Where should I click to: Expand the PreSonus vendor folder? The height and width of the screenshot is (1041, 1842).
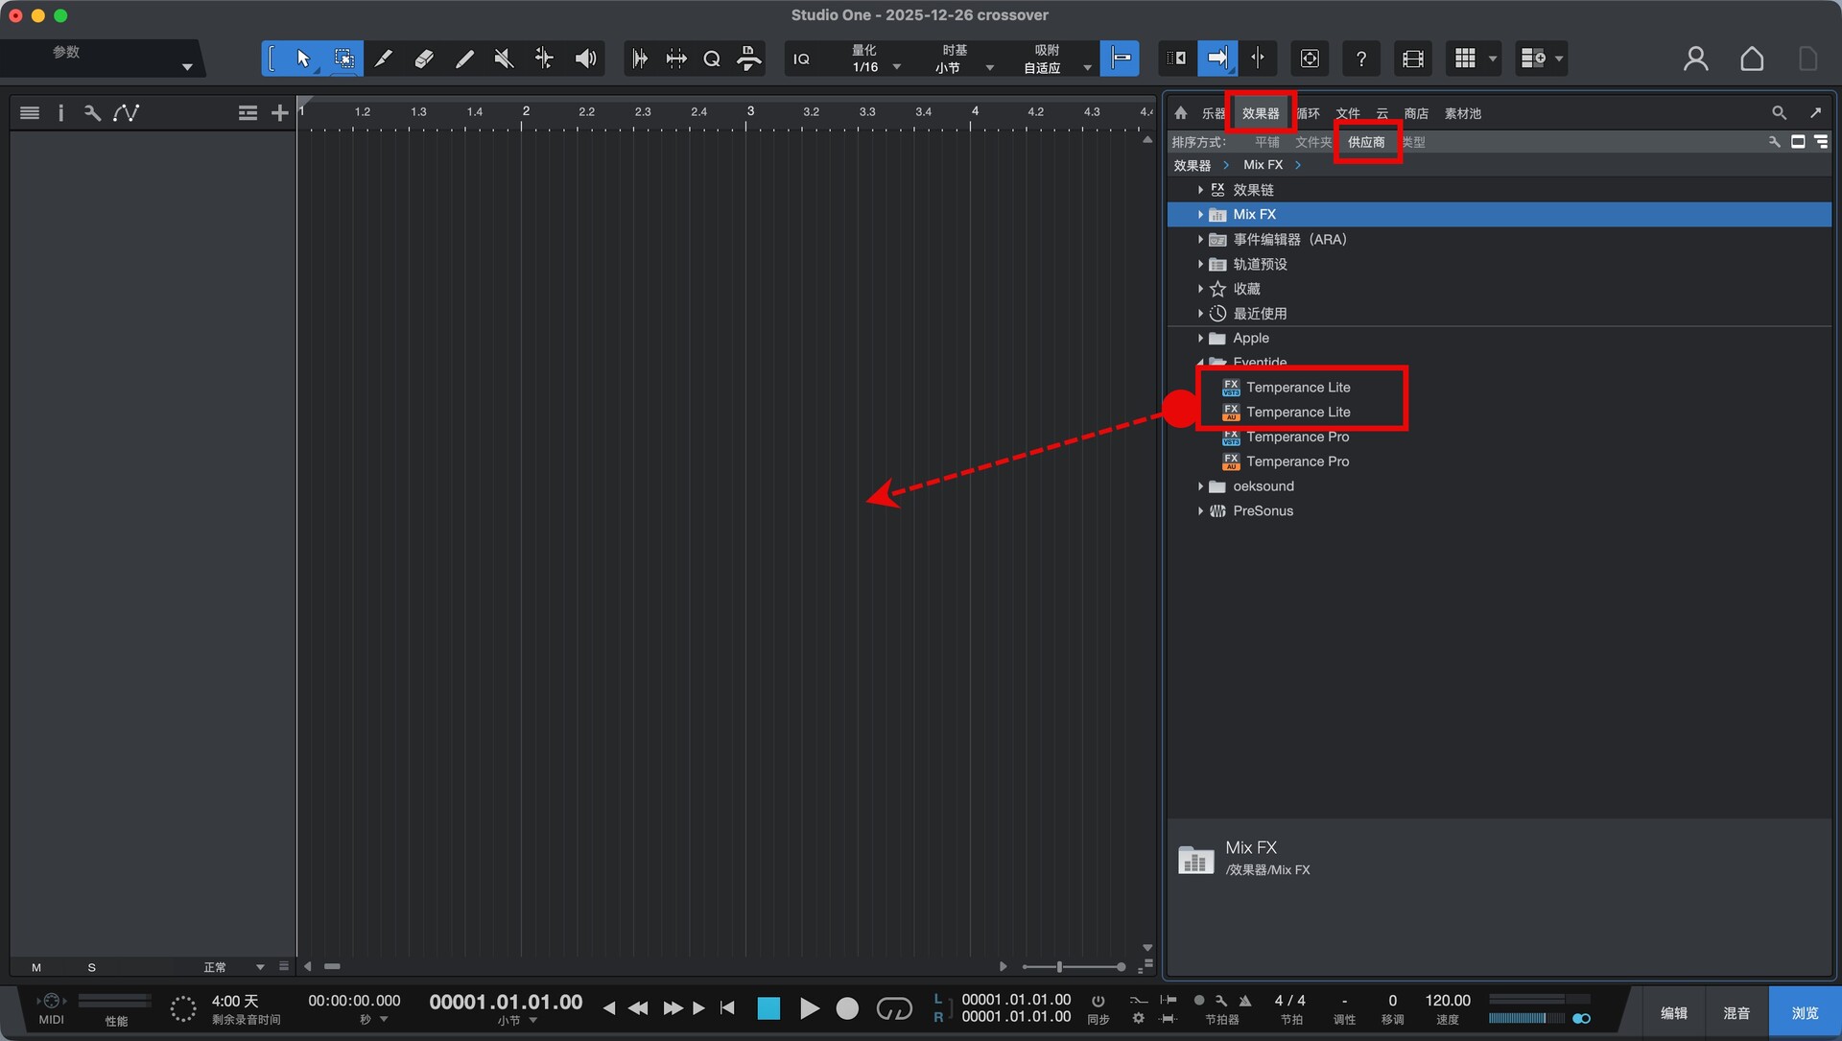(x=1200, y=511)
